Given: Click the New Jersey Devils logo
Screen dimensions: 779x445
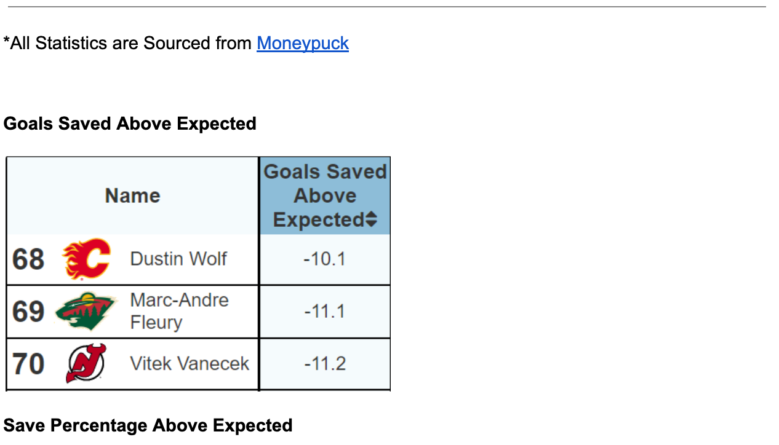Looking at the screenshot, I should (86, 363).
